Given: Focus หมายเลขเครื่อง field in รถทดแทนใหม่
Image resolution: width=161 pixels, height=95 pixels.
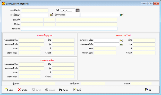Looking at the screenshot, I should click(x=106, y=40).
